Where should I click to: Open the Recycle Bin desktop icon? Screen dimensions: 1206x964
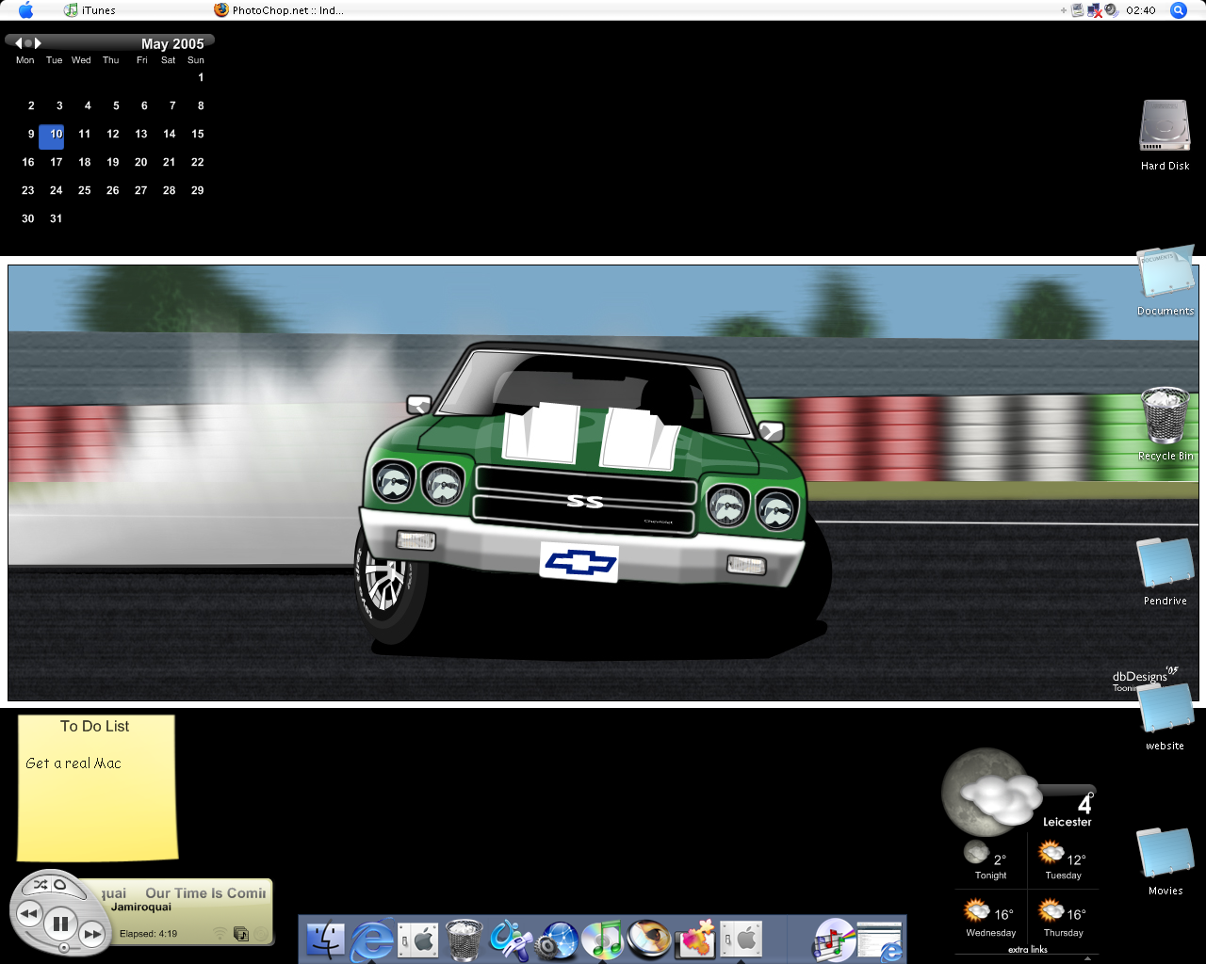(x=1165, y=425)
